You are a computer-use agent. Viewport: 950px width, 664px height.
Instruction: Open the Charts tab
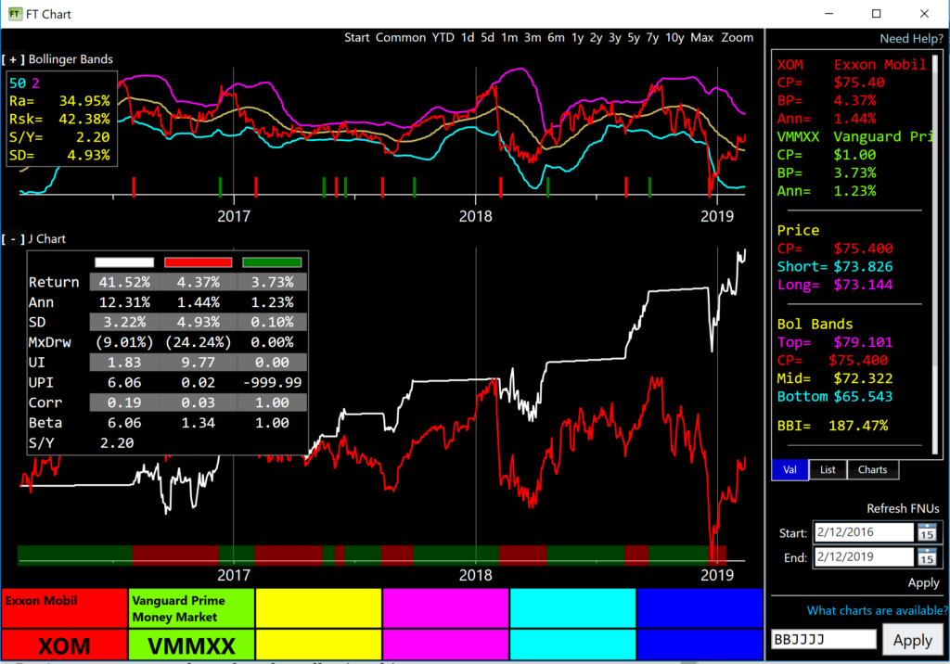pyautogui.click(x=871, y=469)
